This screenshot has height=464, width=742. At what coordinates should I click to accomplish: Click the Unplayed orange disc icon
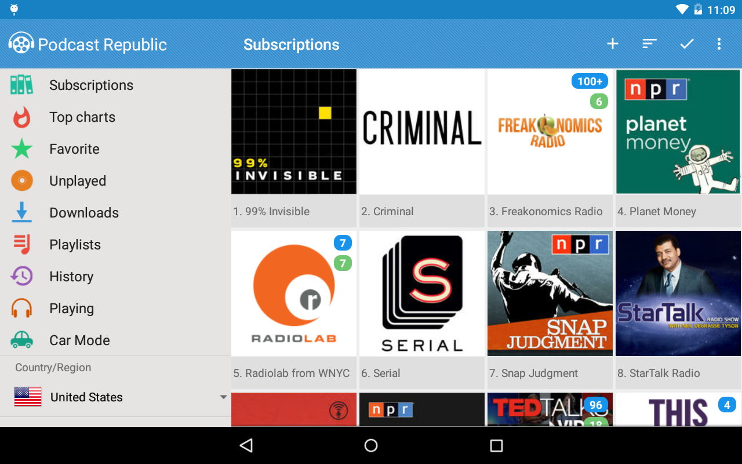(x=22, y=180)
